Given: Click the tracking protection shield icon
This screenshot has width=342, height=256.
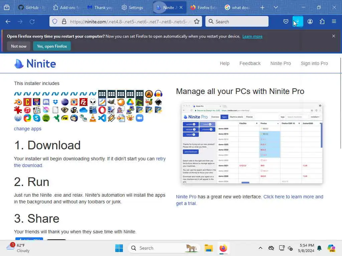Looking at the screenshot, I should 55,21.
